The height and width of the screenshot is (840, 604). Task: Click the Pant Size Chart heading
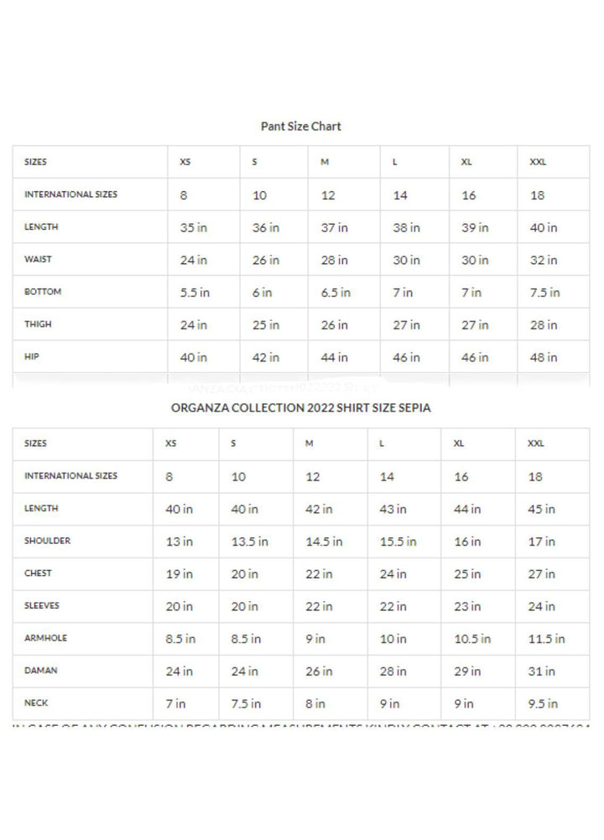click(x=301, y=127)
